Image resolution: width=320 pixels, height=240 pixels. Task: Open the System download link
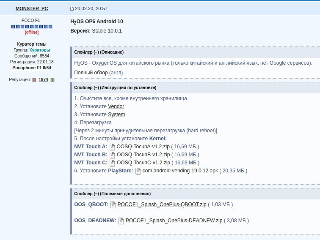116,115
